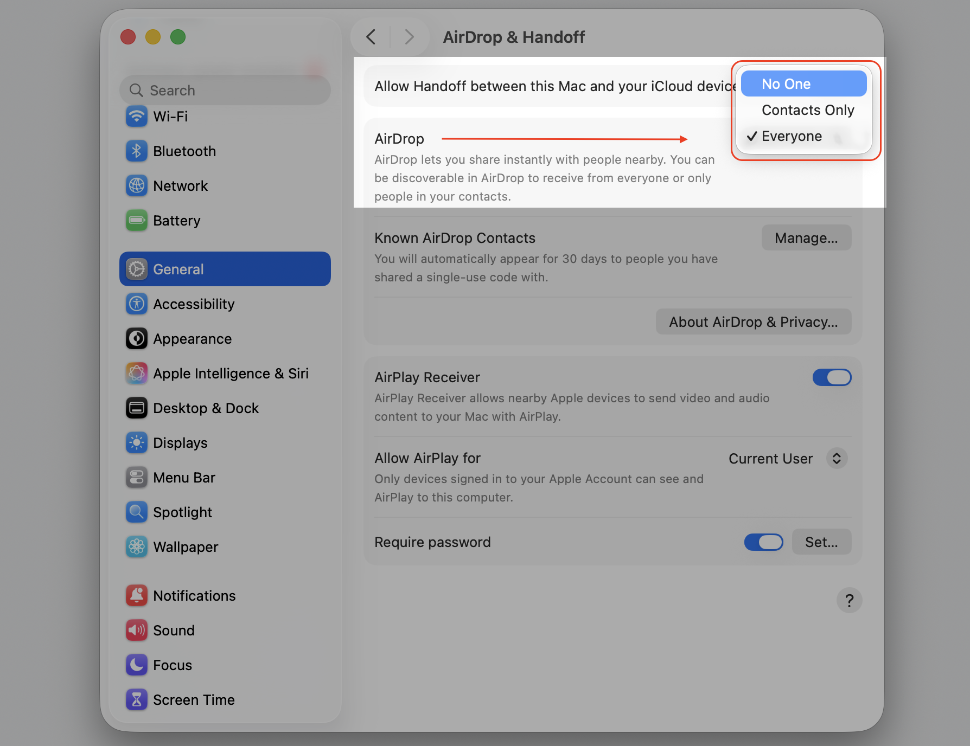Open help with the question mark button
The width and height of the screenshot is (970, 746).
(849, 600)
